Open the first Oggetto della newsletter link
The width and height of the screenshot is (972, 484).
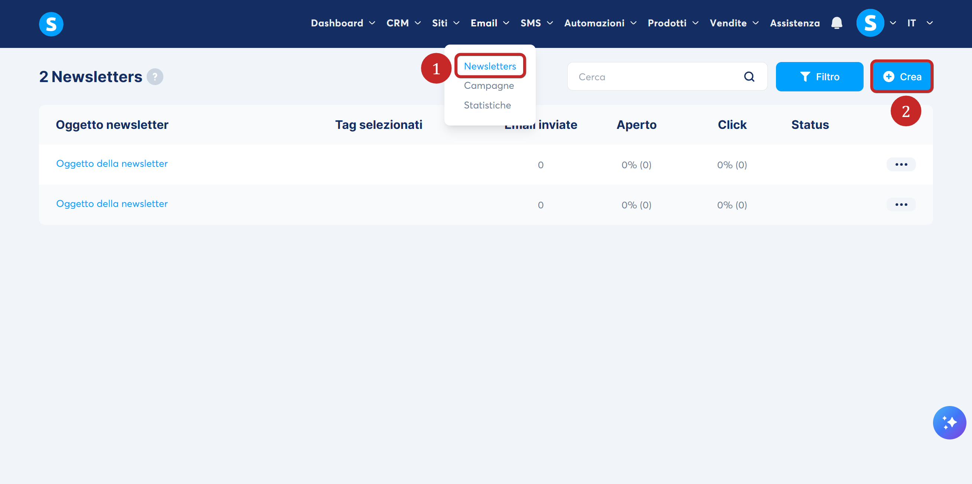(112, 163)
